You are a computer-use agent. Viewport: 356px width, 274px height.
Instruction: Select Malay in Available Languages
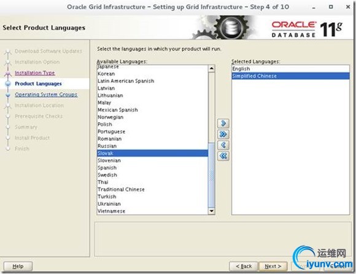click(152, 103)
